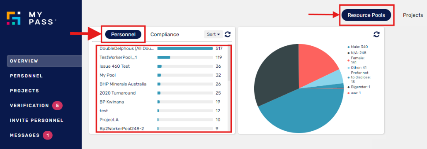Open Overview in the sidebar
427x149 pixels.
point(44,61)
